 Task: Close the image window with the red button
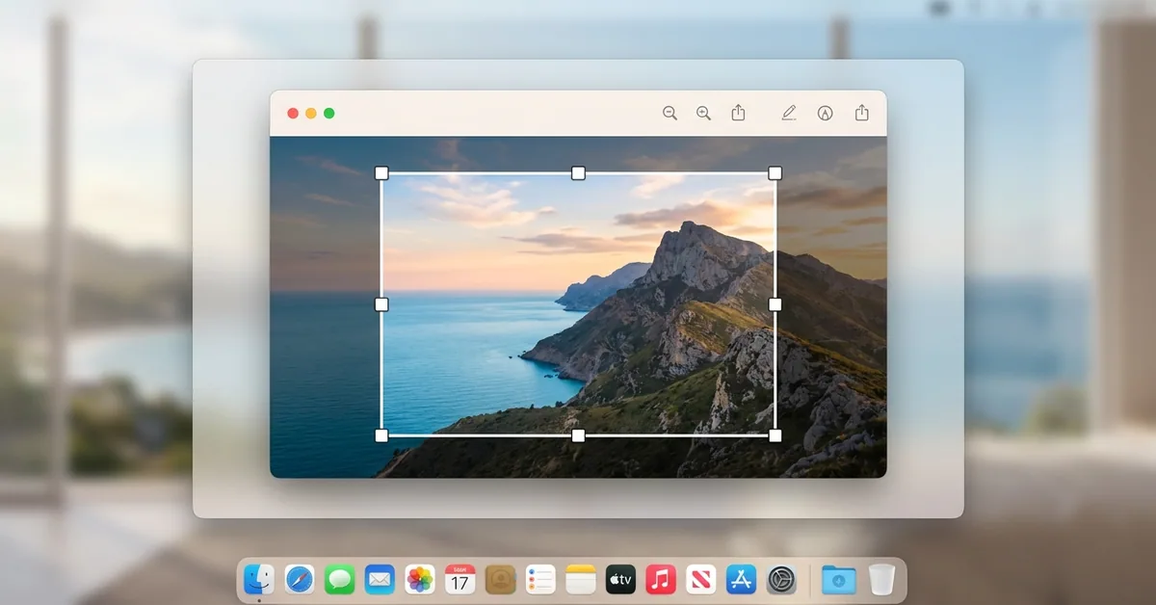(293, 114)
